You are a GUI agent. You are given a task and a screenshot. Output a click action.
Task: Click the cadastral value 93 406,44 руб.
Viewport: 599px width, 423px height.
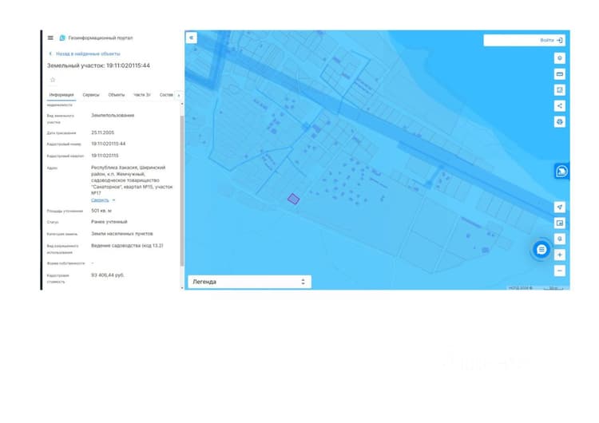pos(107,275)
